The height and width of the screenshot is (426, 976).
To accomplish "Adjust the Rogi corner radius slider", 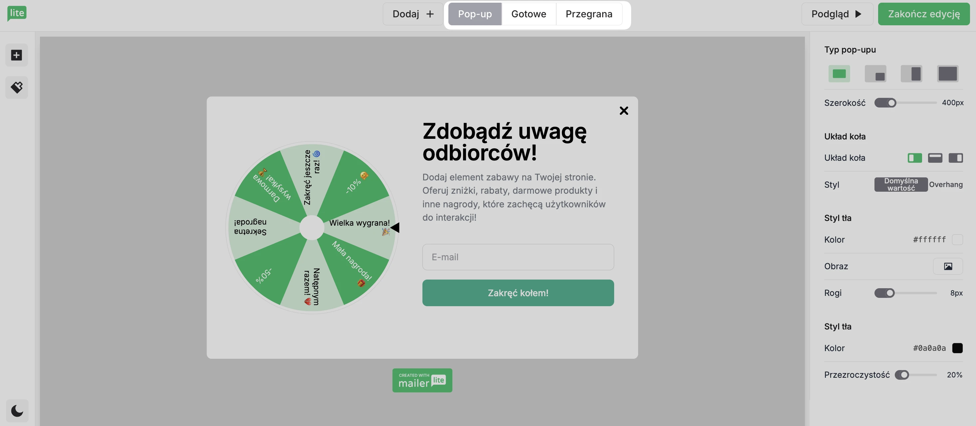I will (905, 293).
